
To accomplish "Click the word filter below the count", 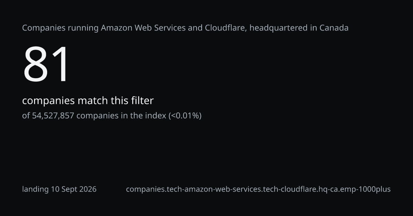I will (142, 101).
